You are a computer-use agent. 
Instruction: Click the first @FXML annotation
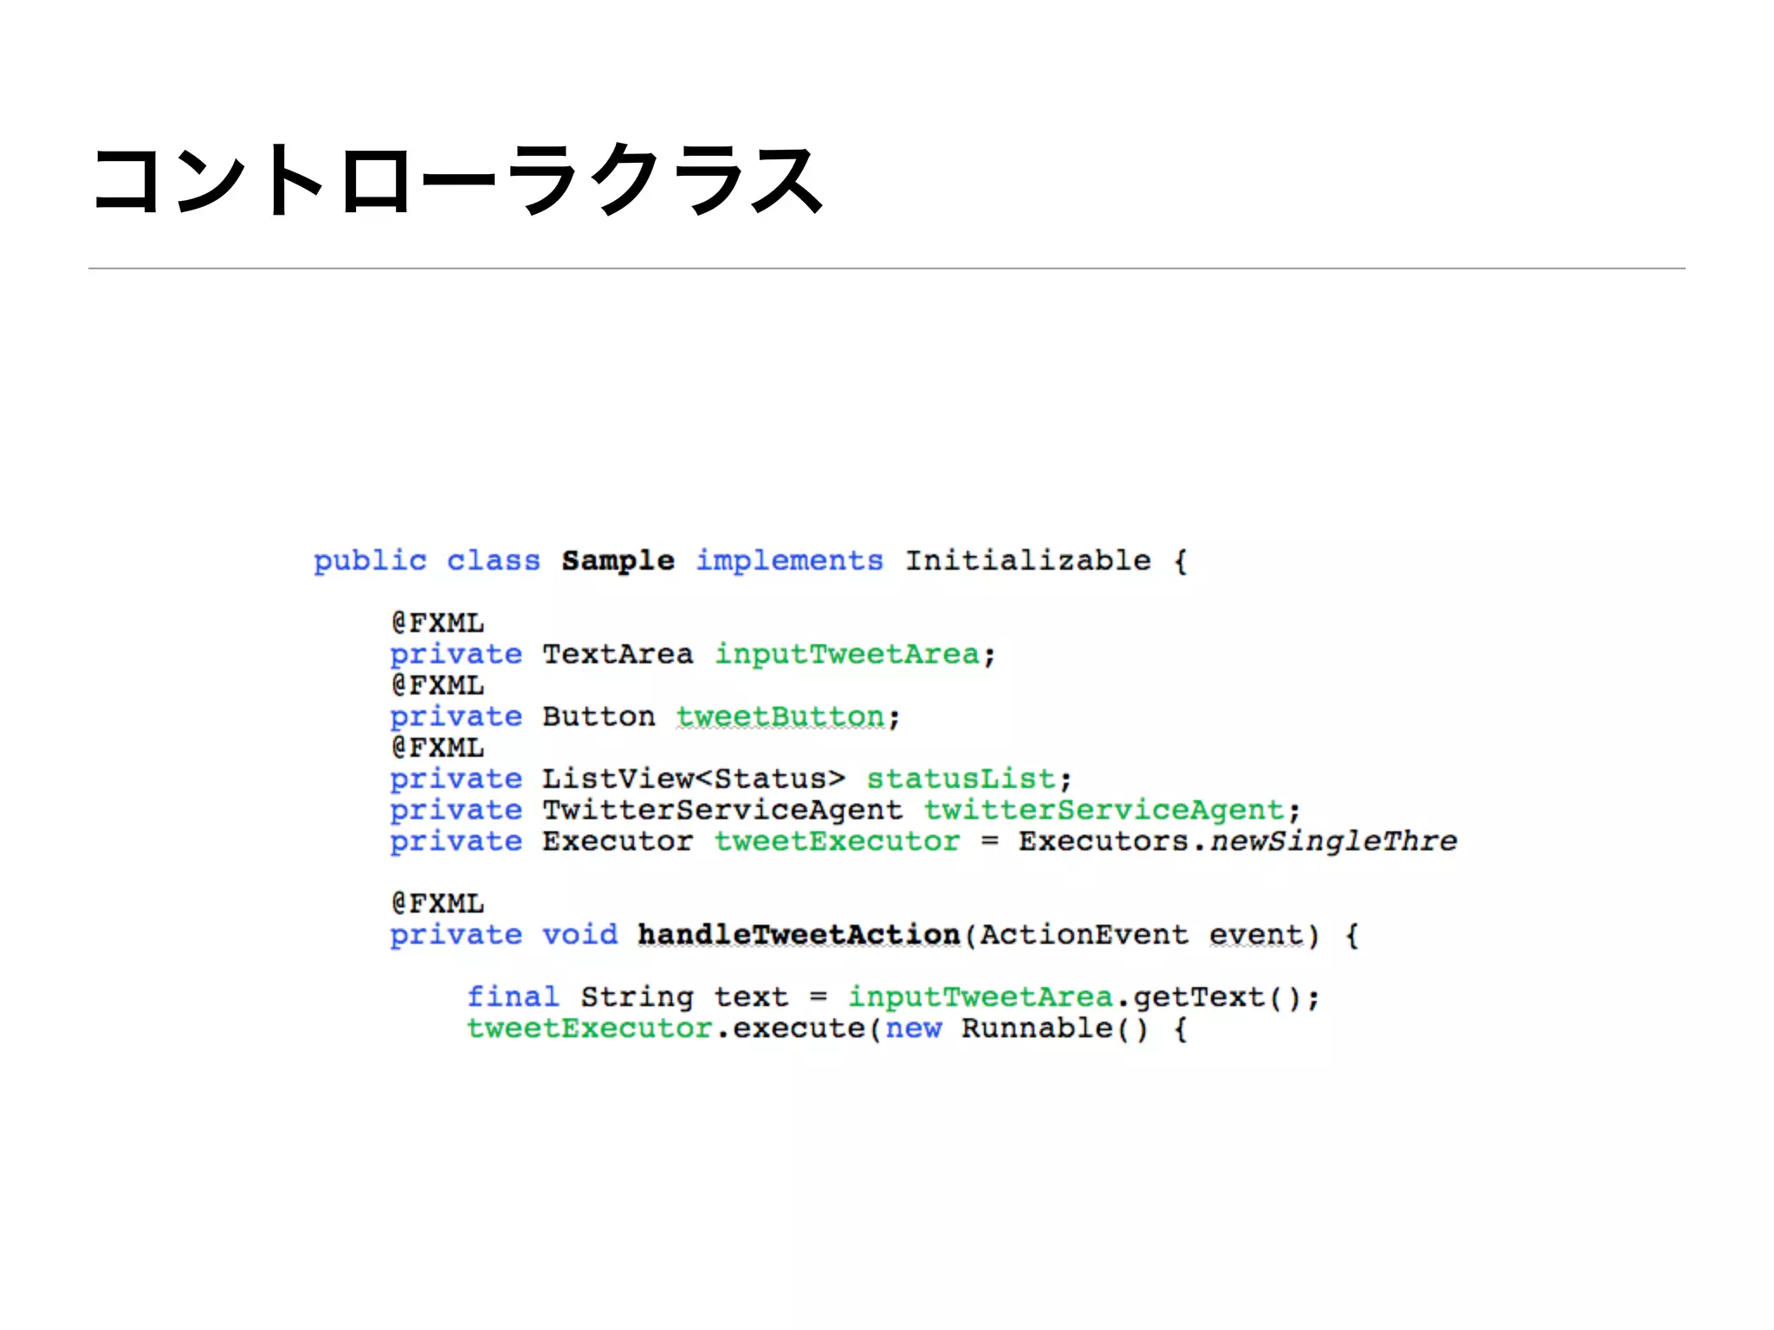pyautogui.click(x=437, y=623)
